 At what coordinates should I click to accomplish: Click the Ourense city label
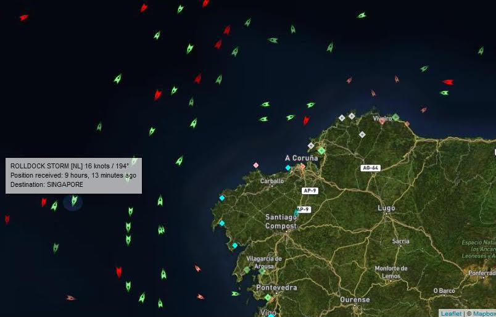(x=355, y=299)
